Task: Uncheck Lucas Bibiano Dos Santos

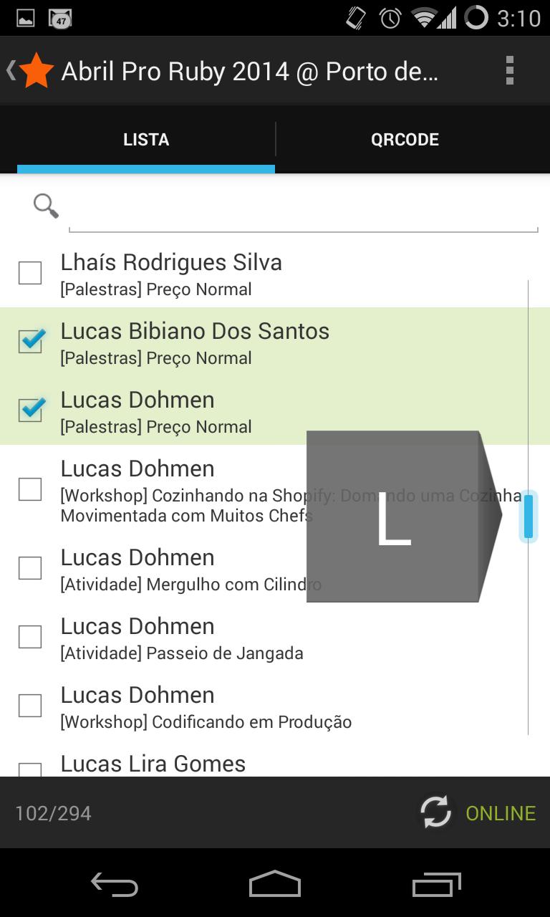Action: pos(30,342)
